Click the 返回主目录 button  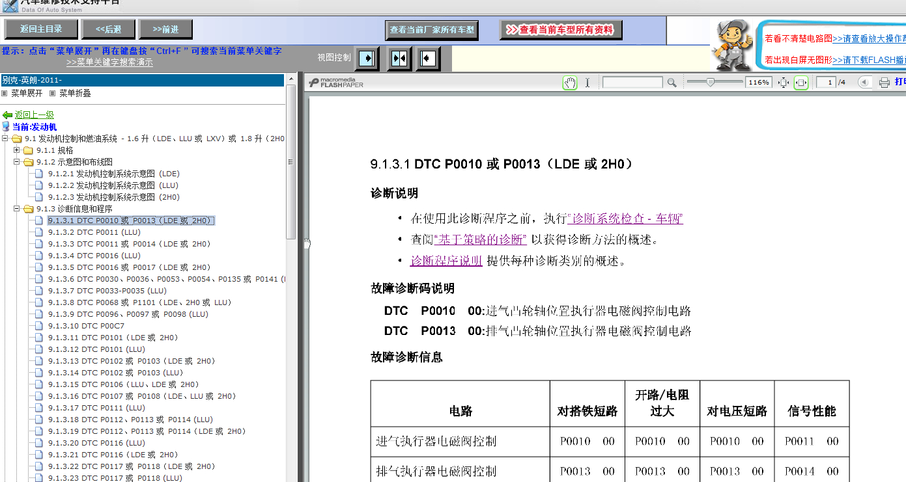pyautogui.click(x=41, y=29)
